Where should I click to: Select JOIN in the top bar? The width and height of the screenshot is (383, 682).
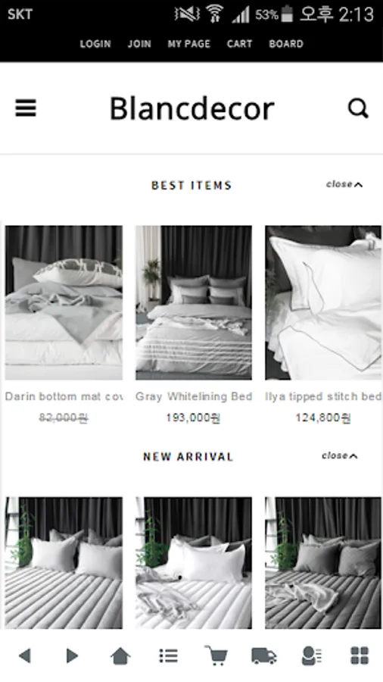(x=139, y=44)
